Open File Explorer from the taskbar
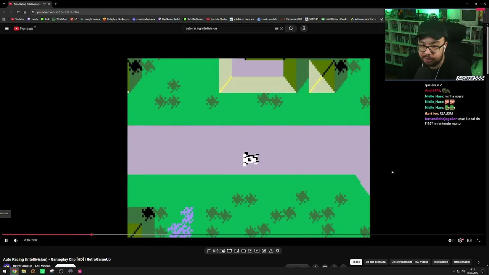489x275 pixels. 24,271
